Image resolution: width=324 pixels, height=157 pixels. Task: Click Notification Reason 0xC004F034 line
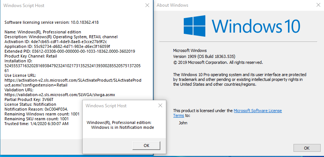point(36,109)
